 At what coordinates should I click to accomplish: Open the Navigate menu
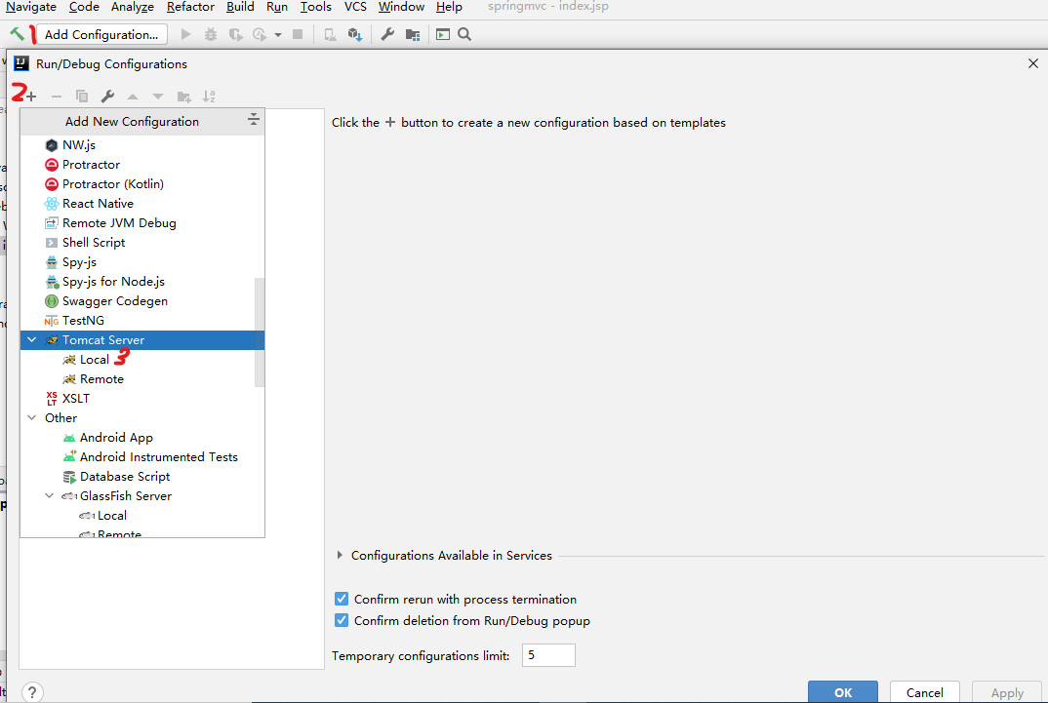pyautogui.click(x=31, y=7)
